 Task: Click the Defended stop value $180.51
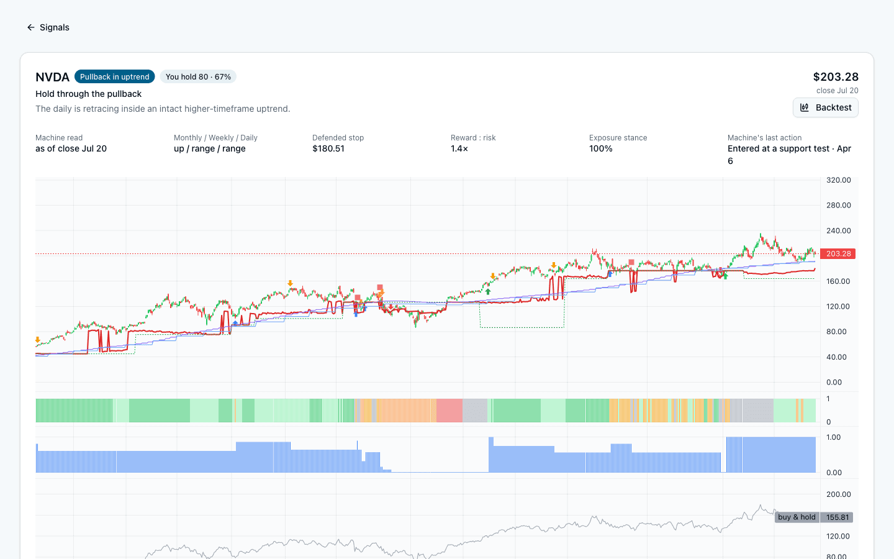(x=328, y=148)
